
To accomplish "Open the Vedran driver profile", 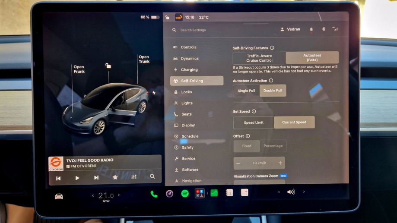I will 290,29.
